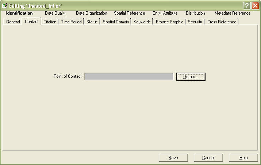Viewport: 261px width, 165px height.
Task: Select the Time Period tab
Action: tap(71, 22)
